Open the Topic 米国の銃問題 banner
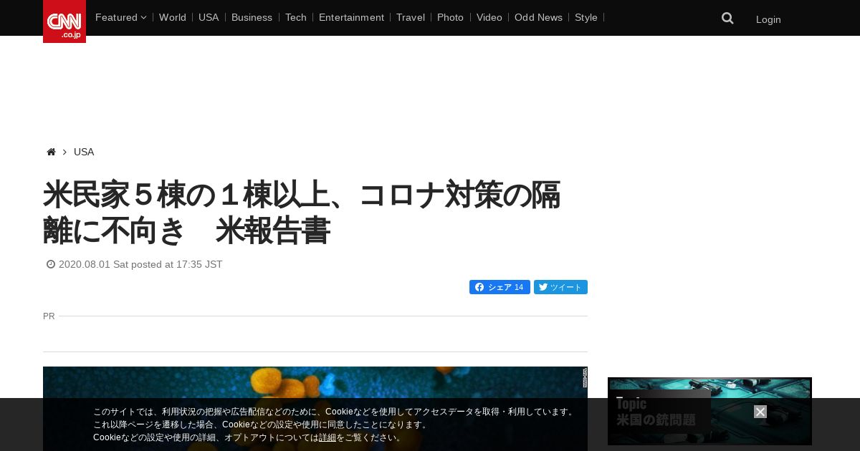860x451 pixels. [709, 411]
